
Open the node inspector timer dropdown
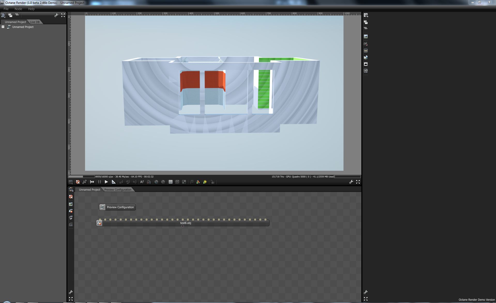point(366,15)
